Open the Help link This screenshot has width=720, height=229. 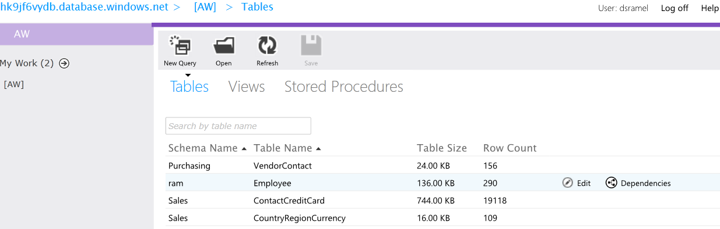point(710,8)
